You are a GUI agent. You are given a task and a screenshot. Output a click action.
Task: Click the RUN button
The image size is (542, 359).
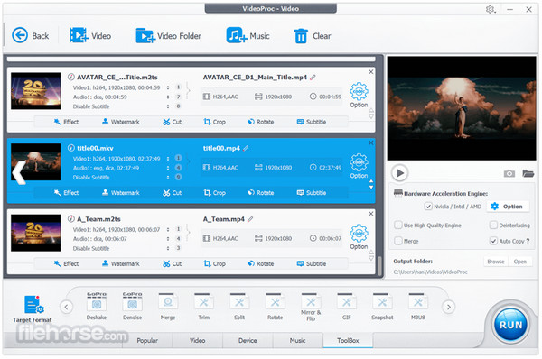click(511, 325)
